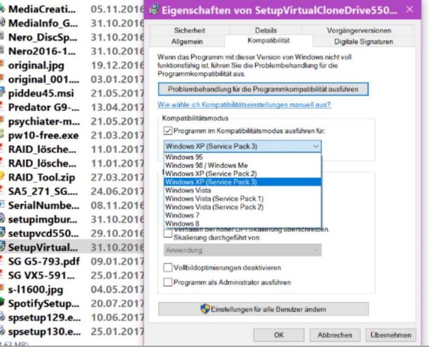Click the setupimgbur... file icon

[2, 219]
